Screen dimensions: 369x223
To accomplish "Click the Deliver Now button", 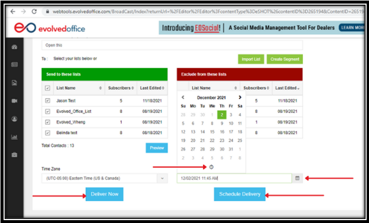I will pyautogui.click(x=105, y=194).
